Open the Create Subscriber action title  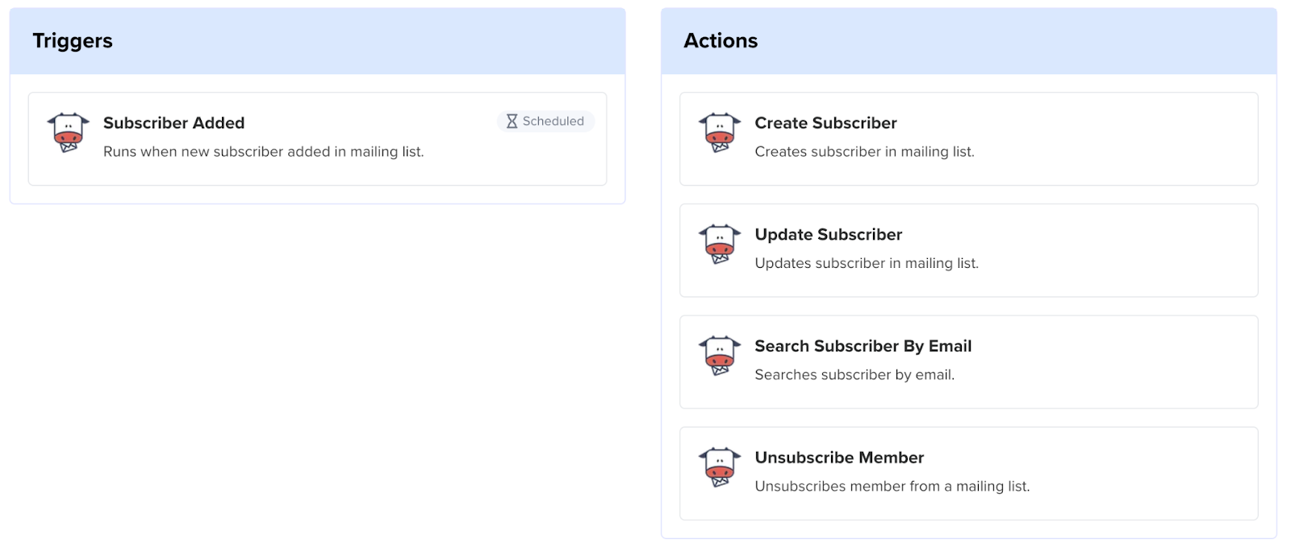click(825, 123)
